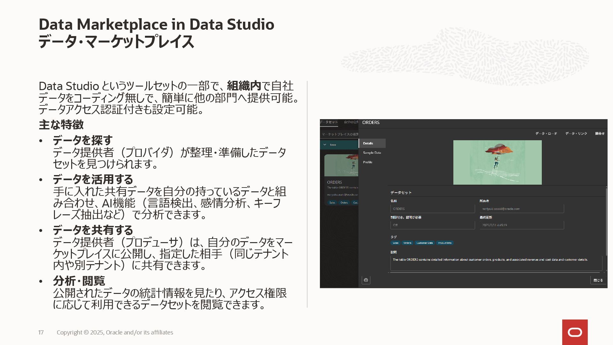The image size is (613, 345).
Task: Click the ORDERS card thumbnail in list
Action: pos(341,165)
